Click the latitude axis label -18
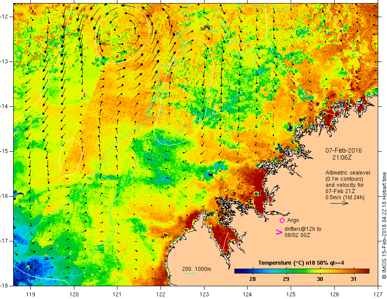This screenshot has width=387, height=299. (x=4, y=286)
